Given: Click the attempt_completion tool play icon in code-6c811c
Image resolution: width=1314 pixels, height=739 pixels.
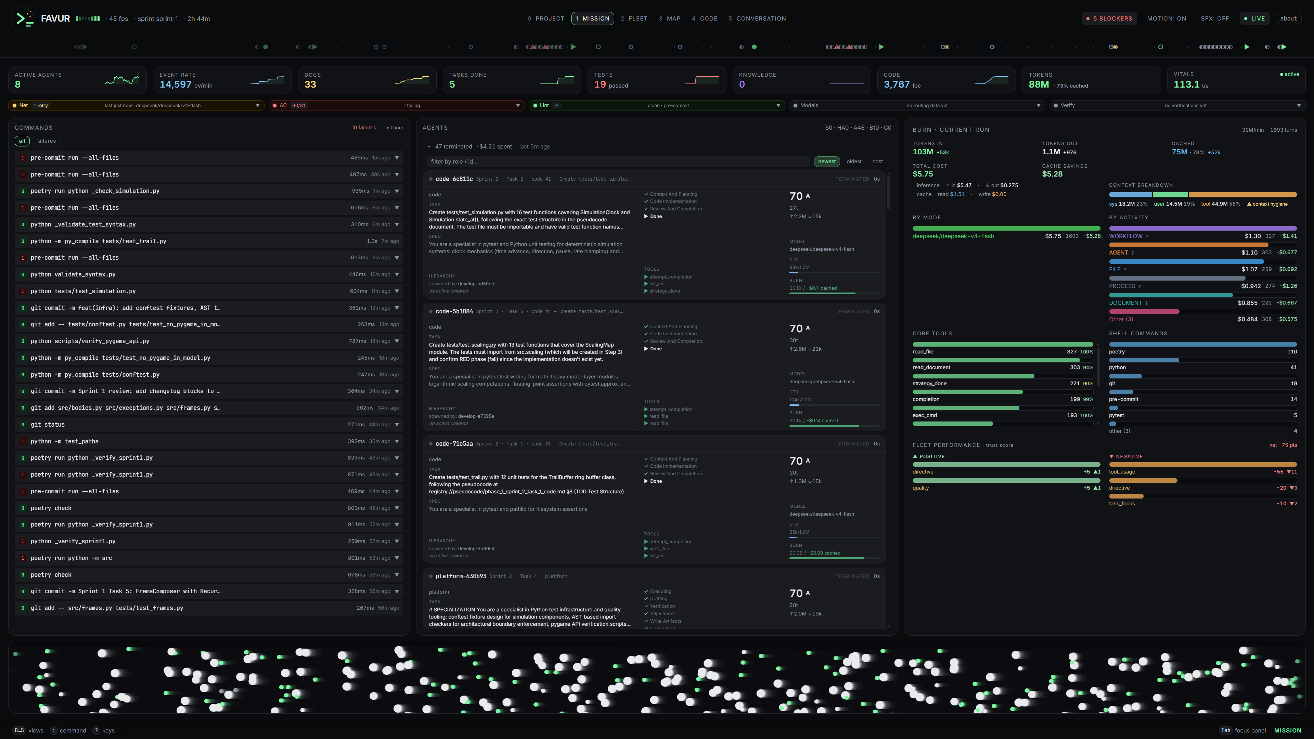Looking at the screenshot, I should [646, 277].
